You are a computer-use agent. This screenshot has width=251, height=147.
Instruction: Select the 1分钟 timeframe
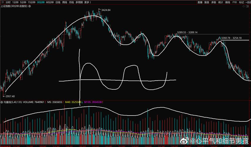coord(15,2)
